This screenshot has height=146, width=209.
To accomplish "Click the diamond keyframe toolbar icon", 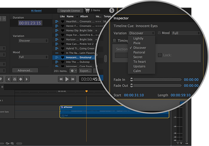I will [x=21, y=79].
